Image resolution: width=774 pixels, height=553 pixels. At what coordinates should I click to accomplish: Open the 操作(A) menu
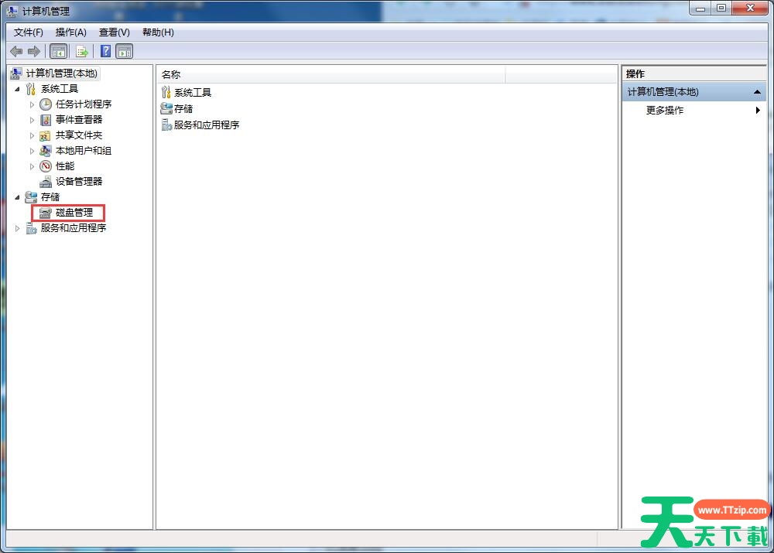point(71,32)
